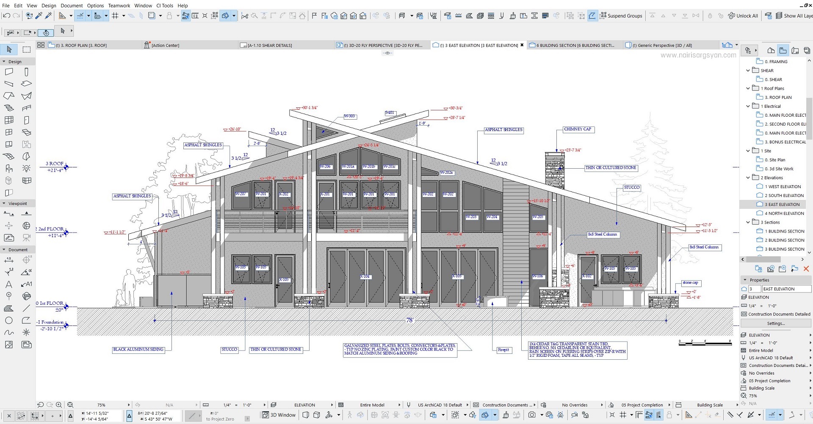Collapse the 3 Sections folder
The image size is (813, 424).
pyautogui.click(x=748, y=222)
